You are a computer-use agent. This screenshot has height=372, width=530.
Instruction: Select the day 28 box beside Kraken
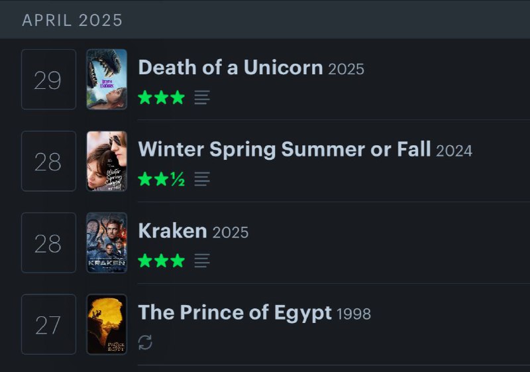pos(48,243)
